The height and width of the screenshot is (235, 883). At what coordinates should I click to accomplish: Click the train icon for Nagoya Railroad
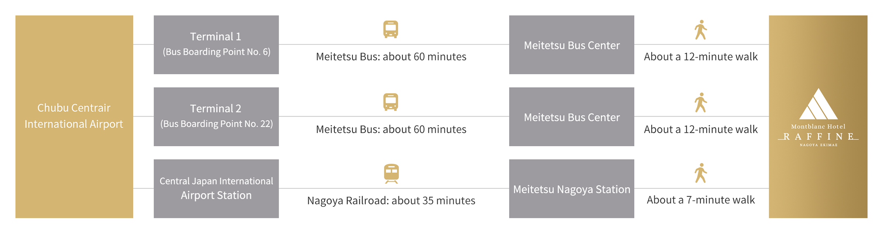[x=391, y=173]
